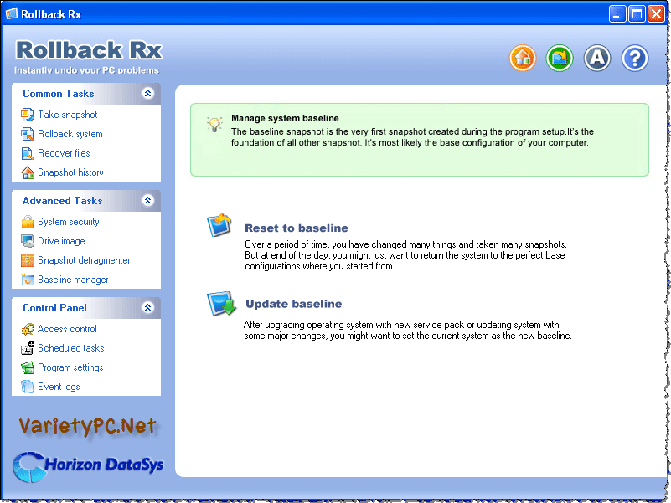Open Event logs from the sidebar
Viewport: 671px width, 503px height.
coord(59,387)
